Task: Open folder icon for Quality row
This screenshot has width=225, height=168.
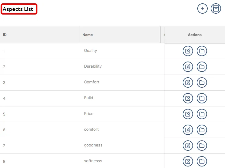Action: tap(202, 51)
